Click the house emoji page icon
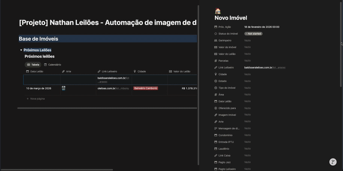This screenshot has height=171, width=343. point(218,11)
